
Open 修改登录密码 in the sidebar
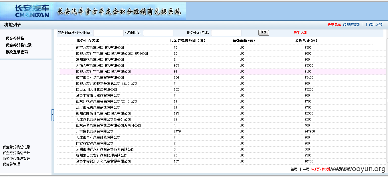[x=17, y=52]
